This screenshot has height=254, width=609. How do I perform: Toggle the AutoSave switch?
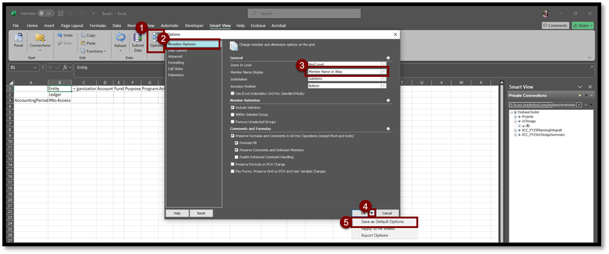point(46,13)
